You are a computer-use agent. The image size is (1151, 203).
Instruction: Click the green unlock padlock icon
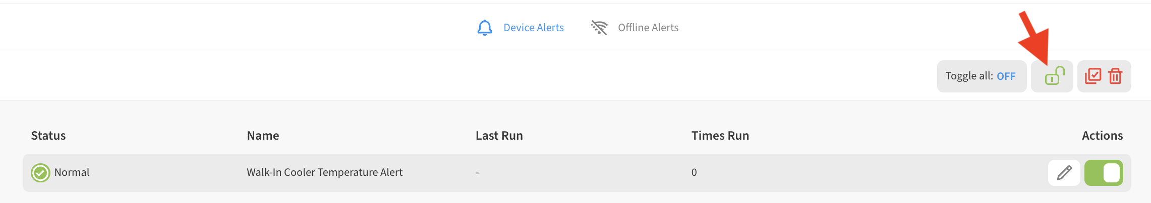coord(1054,76)
